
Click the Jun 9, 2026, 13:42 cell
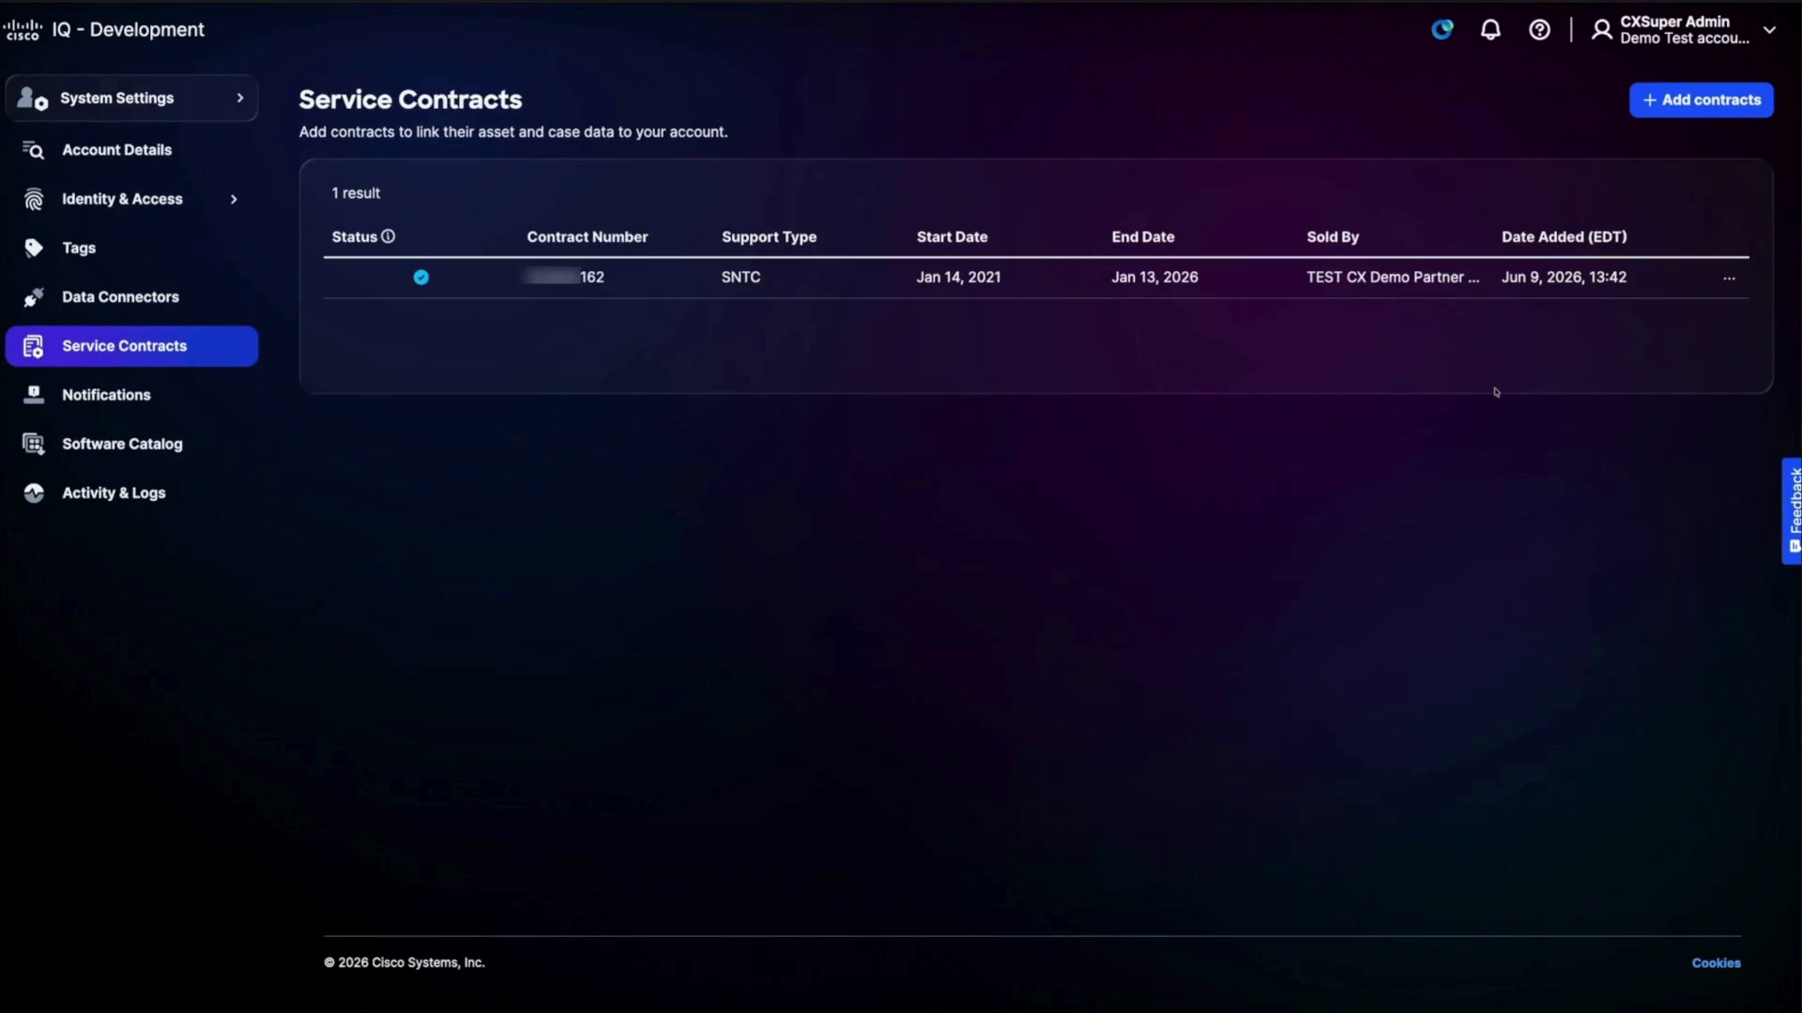1564,278
